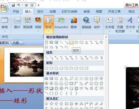Open the 格式 picture tools tab

click(131, 12)
